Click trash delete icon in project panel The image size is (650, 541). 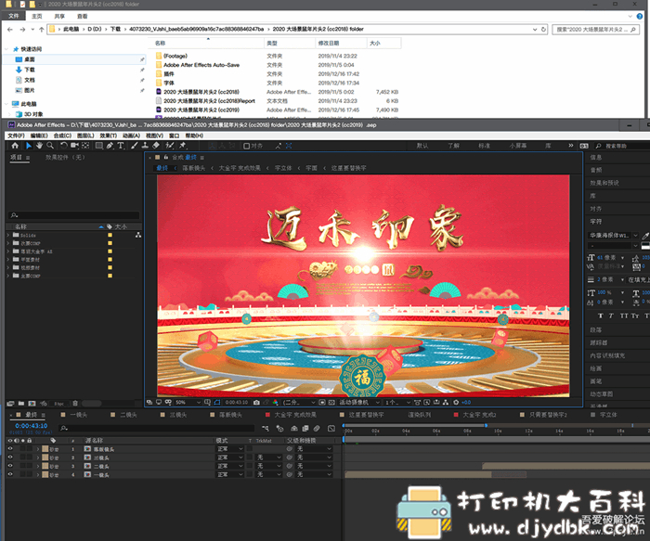tap(75, 404)
